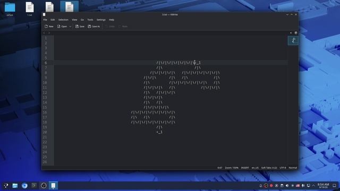The height and width of the screenshot is (191, 340).
Task: Expand the Open recent files dropdown arrow
Action: tap(70, 27)
